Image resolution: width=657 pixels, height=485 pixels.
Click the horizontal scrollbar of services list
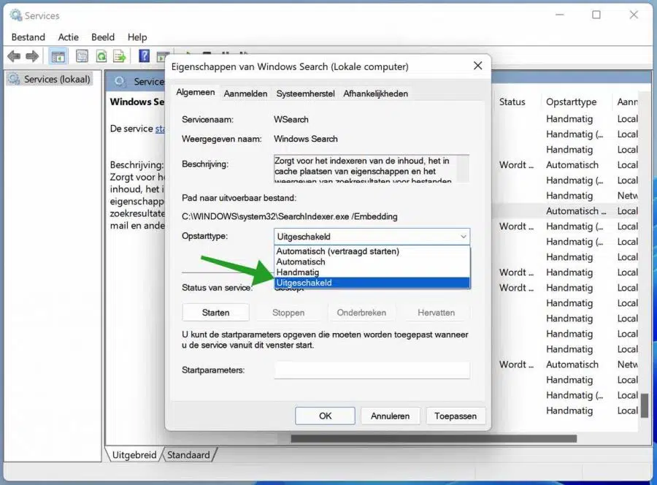tap(434, 438)
